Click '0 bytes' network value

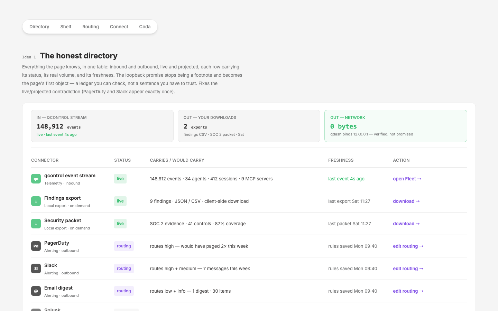[x=343, y=126]
